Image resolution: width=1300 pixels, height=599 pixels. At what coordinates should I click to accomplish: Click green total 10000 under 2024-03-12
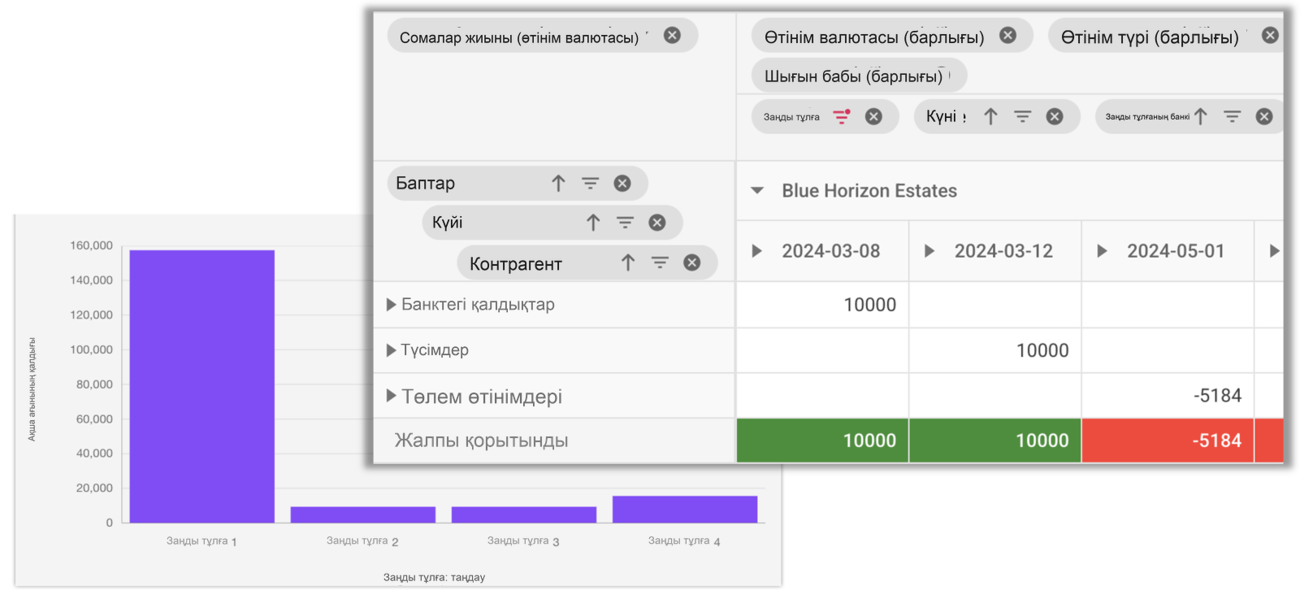[995, 441]
